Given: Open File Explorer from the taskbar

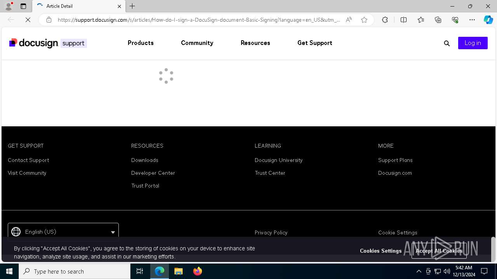Looking at the screenshot, I should coord(179,271).
